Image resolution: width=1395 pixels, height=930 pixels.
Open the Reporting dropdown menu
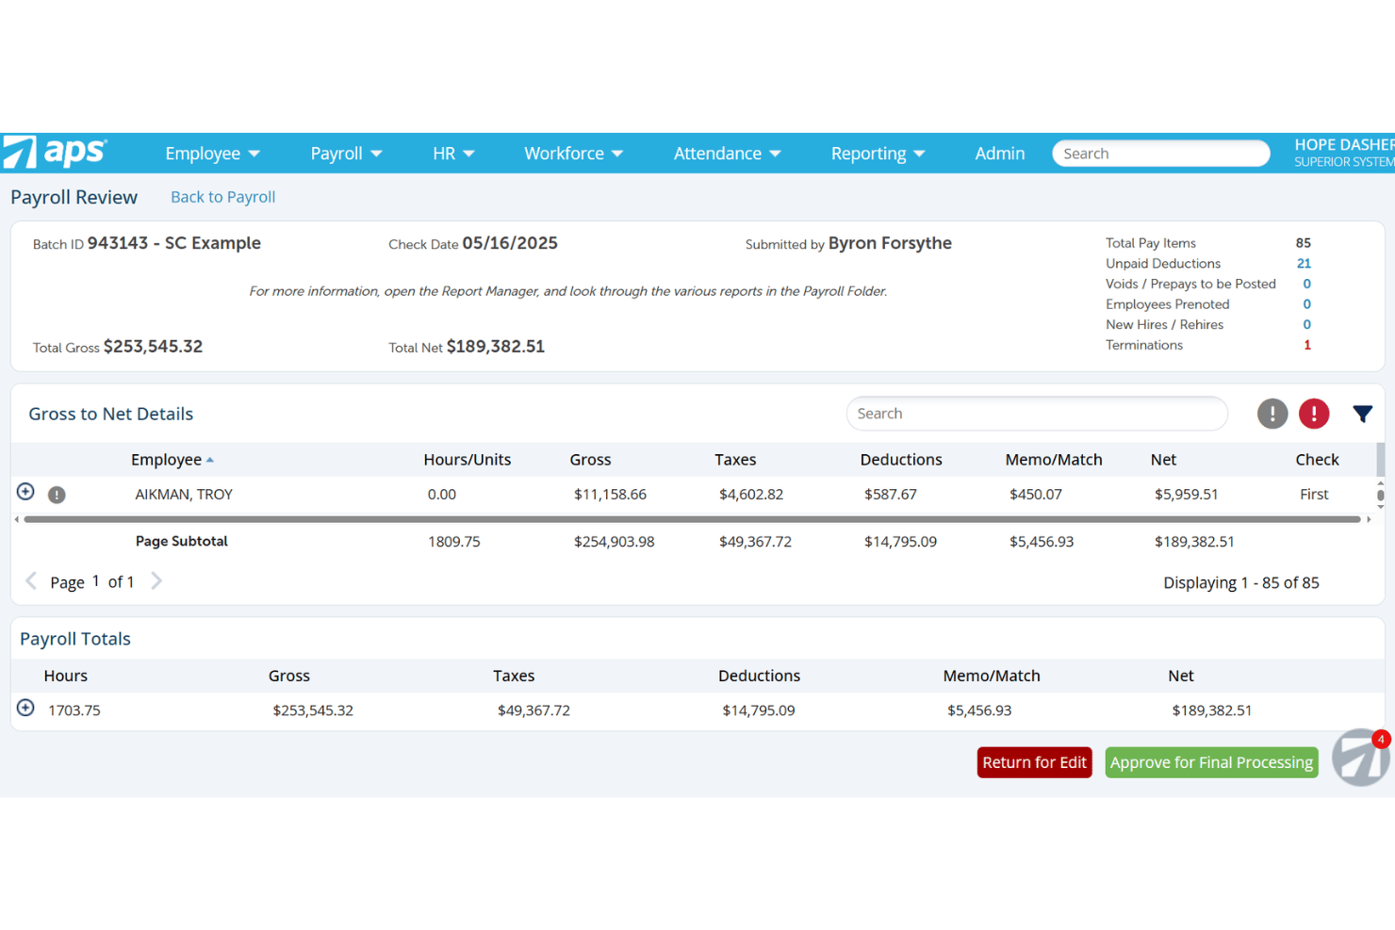click(878, 154)
